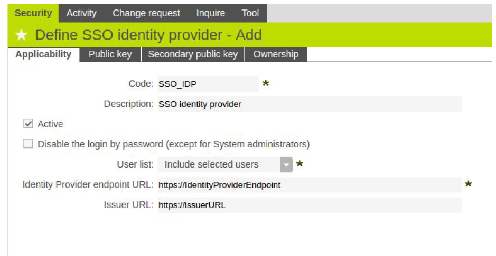Switch to the Secondary public key tab
496x256 pixels.
coord(193,54)
